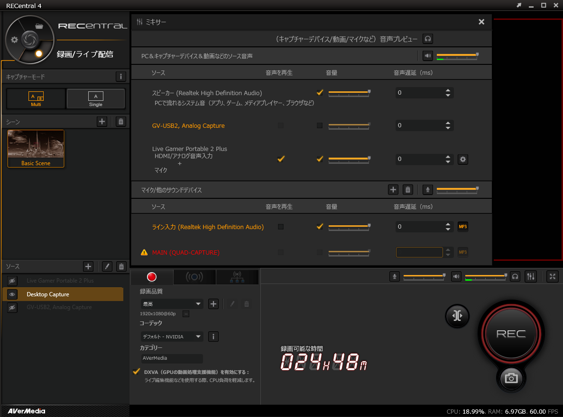The image size is (563, 417).
Task: Start recording with REC button
Action: click(x=511, y=334)
